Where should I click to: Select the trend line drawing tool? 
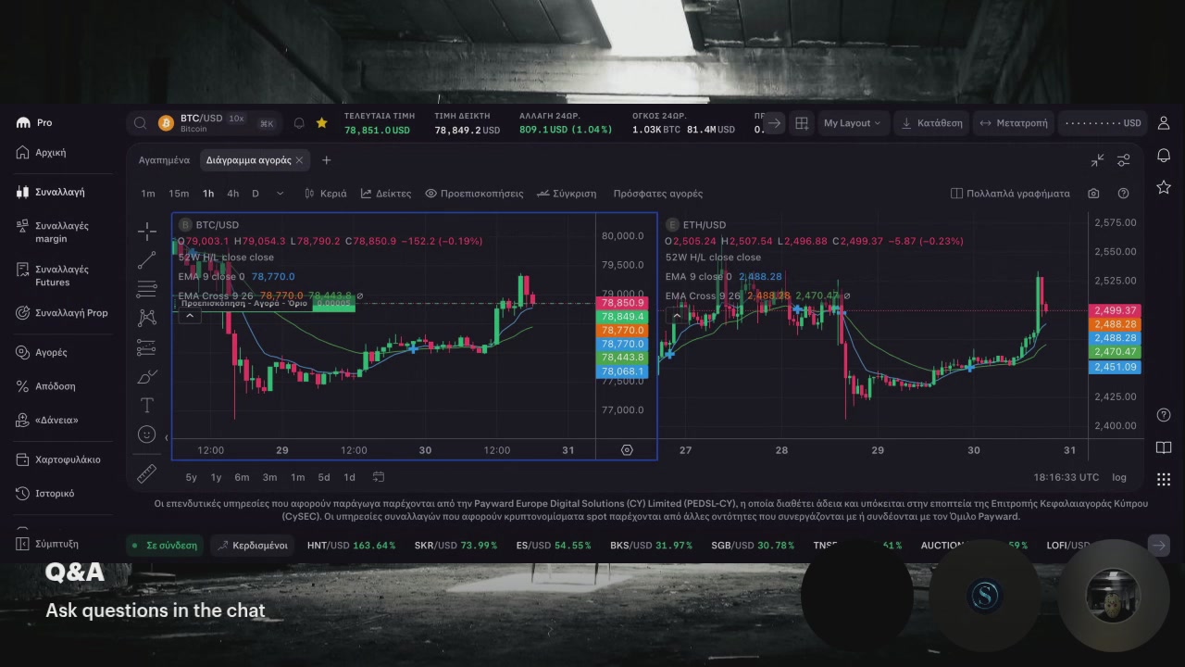pyautogui.click(x=146, y=260)
